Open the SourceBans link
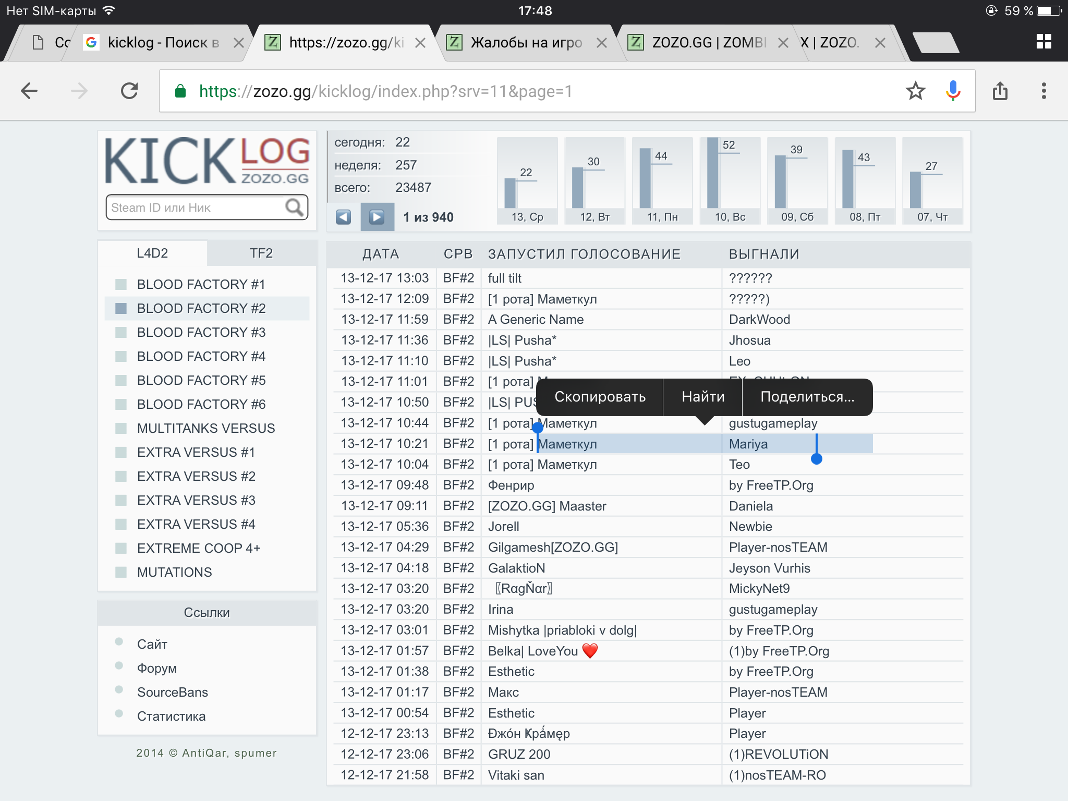Screen dimensions: 1068x801 click(x=172, y=692)
